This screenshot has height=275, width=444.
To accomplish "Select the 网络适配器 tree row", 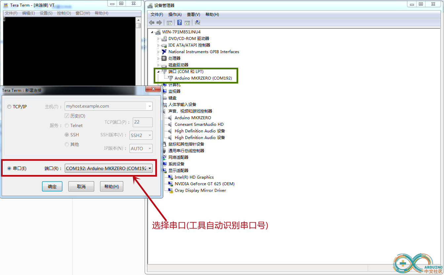I will pyautogui.click(x=178, y=157).
